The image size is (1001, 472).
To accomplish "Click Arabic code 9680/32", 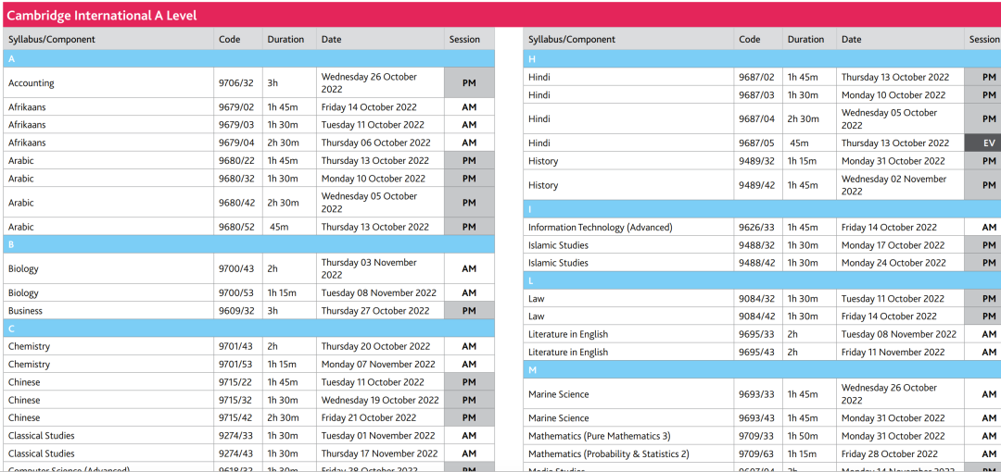I will click(x=236, y=179).
